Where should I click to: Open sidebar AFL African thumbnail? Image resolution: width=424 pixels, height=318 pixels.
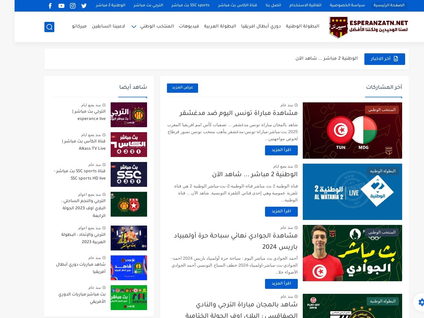pyautogui.click(x=129, y=297)
